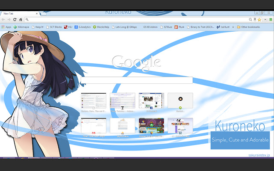Open the Lat+Long @ GMaps bookmark

coord(124,27)
